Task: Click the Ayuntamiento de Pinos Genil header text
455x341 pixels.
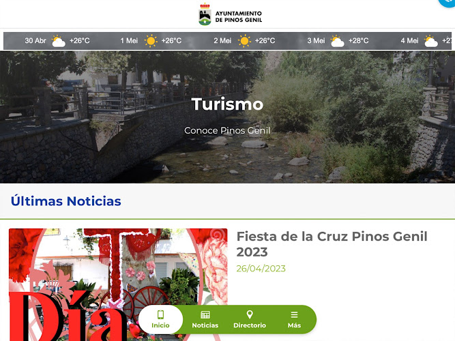Action: [x=239, y=16]
